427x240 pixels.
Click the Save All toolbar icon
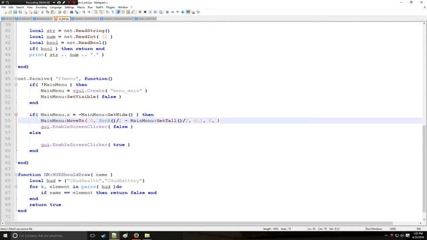20,12
